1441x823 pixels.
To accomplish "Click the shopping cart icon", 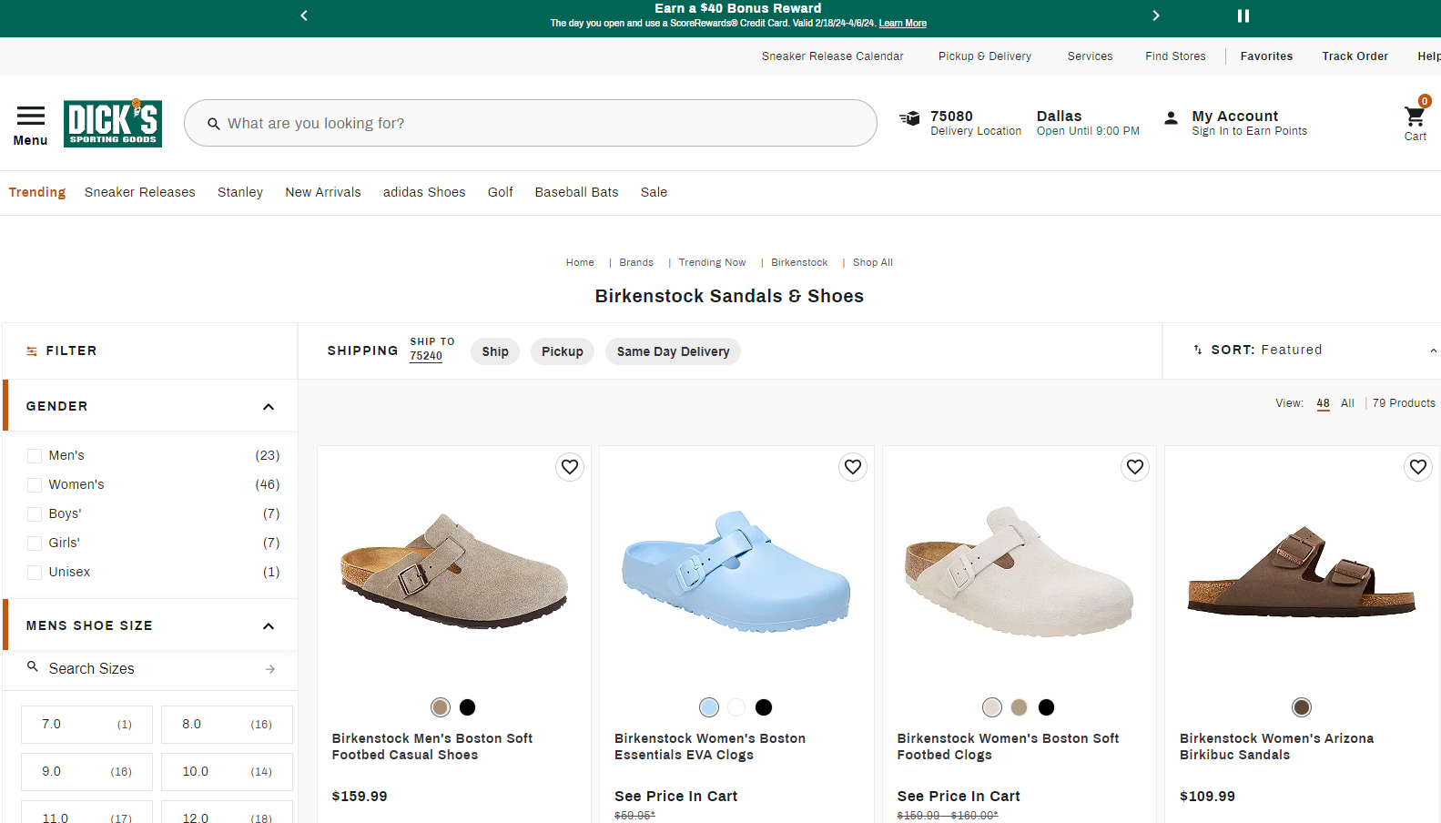I will click(x=1415, y=117).
